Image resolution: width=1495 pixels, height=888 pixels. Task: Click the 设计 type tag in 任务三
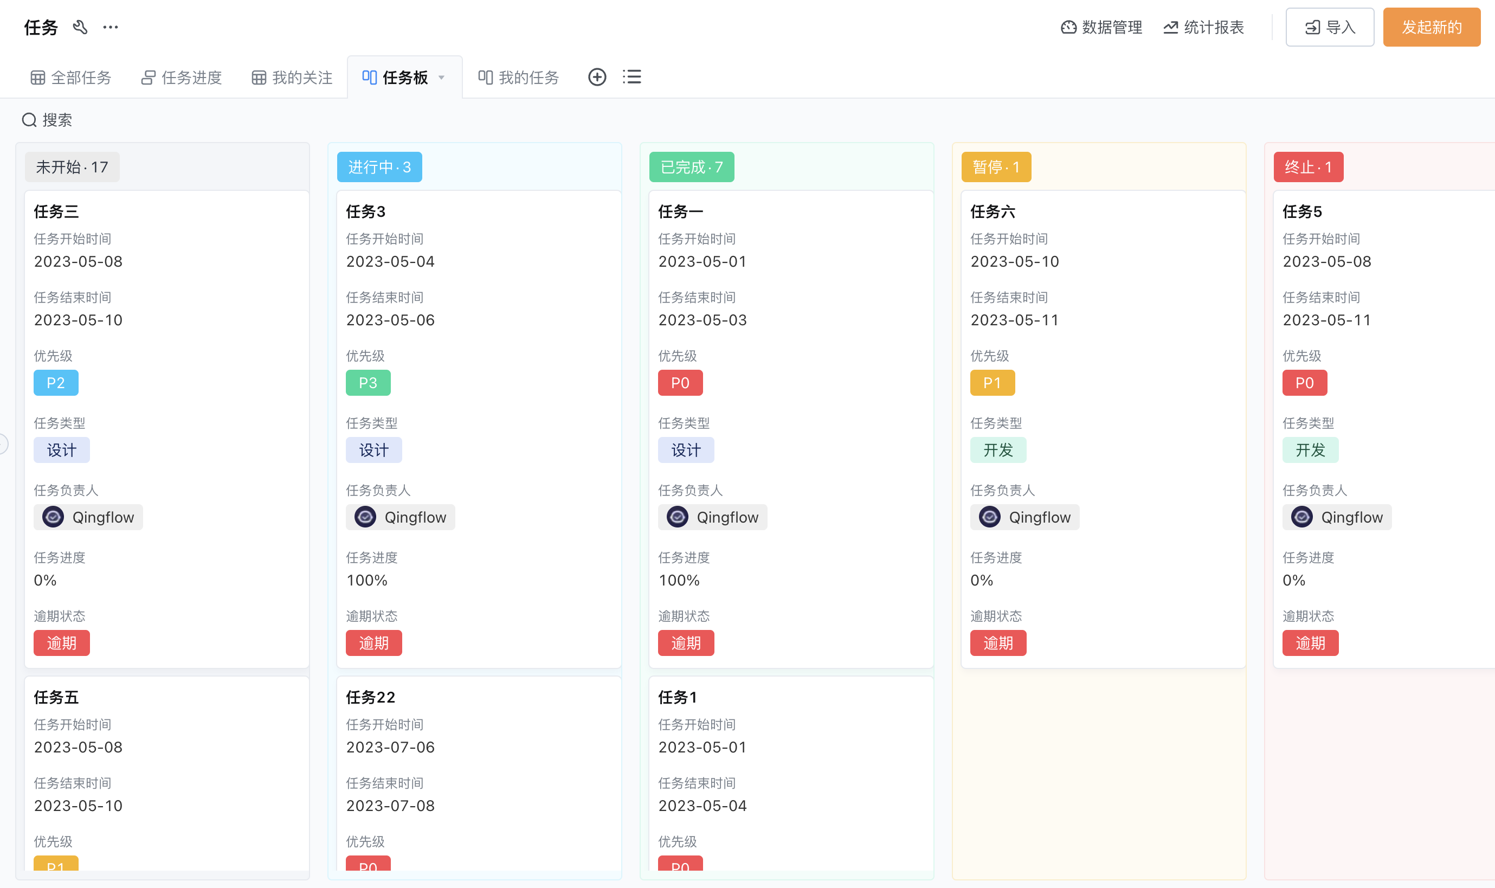click(62, 450)
